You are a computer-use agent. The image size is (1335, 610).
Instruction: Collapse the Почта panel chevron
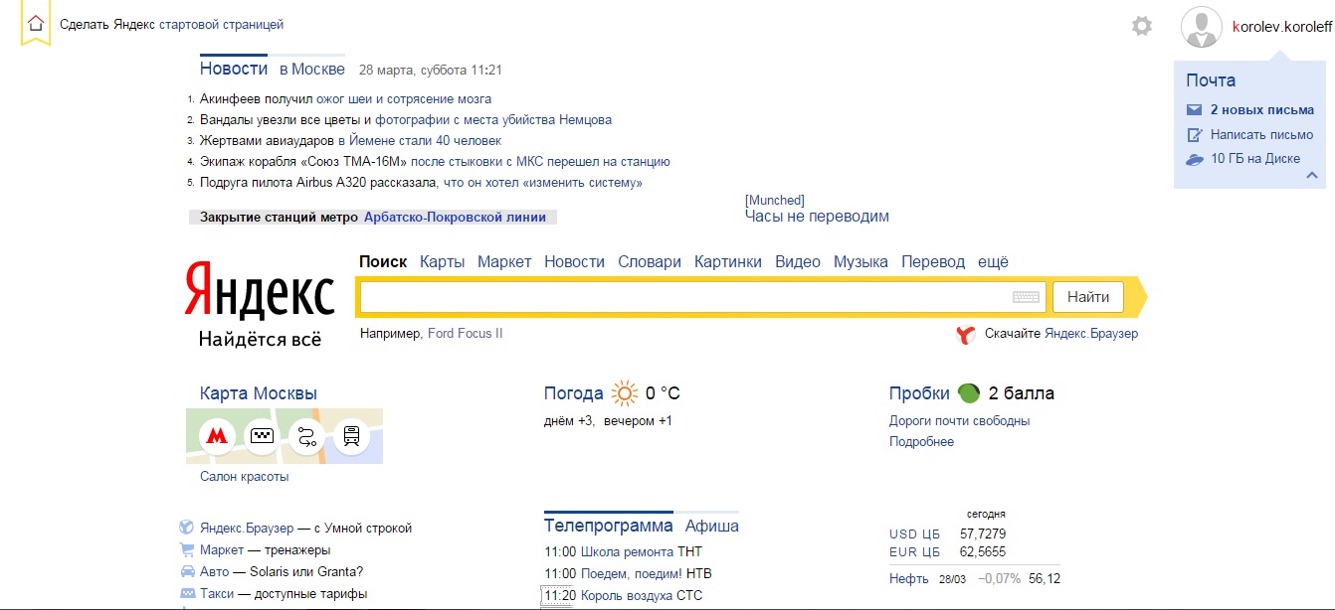coord(1311,176)
